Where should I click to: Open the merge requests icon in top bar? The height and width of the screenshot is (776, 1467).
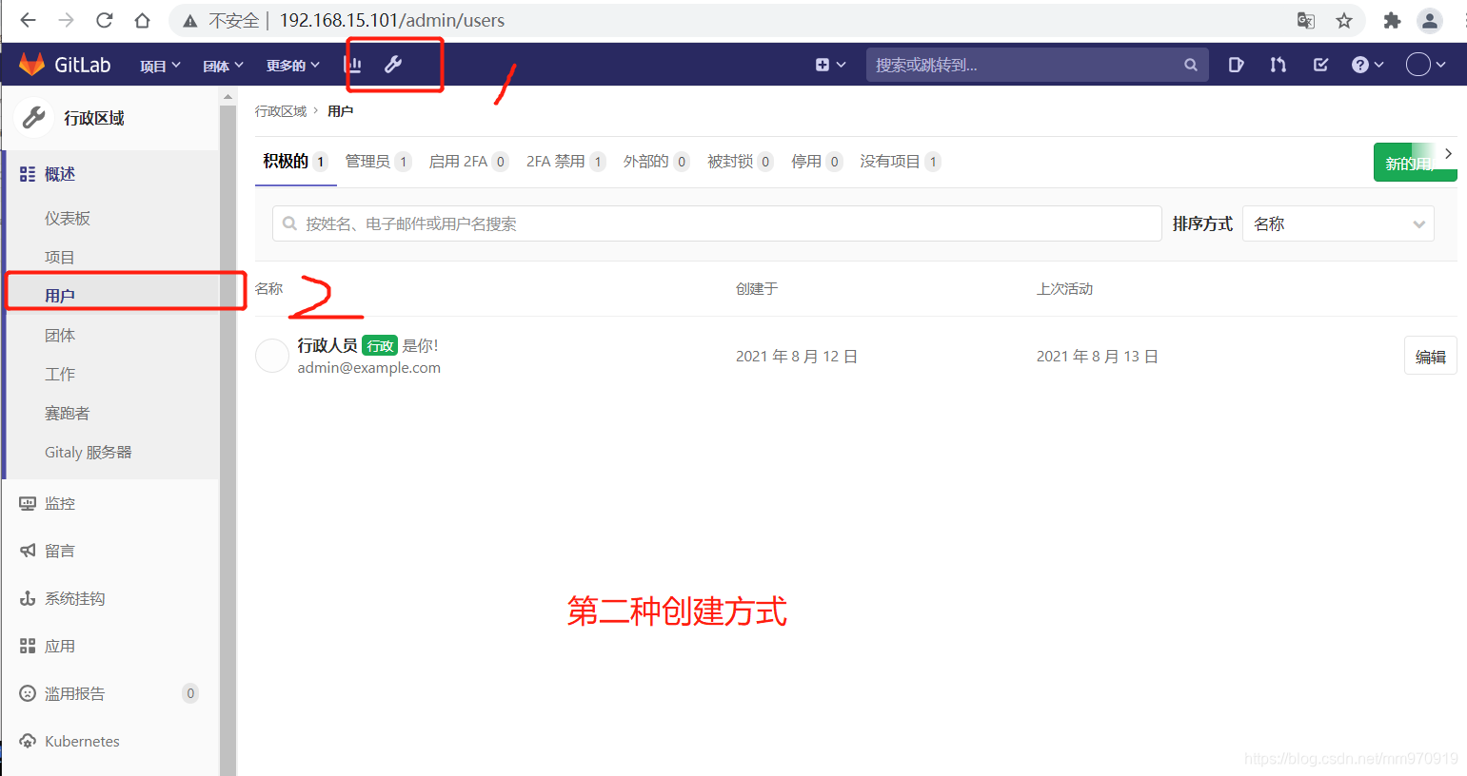pos(1278,65)
